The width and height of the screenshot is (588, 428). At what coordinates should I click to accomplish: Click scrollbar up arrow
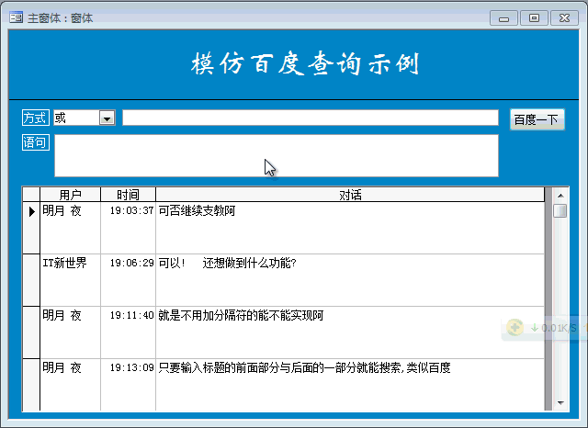coord(560,196)
